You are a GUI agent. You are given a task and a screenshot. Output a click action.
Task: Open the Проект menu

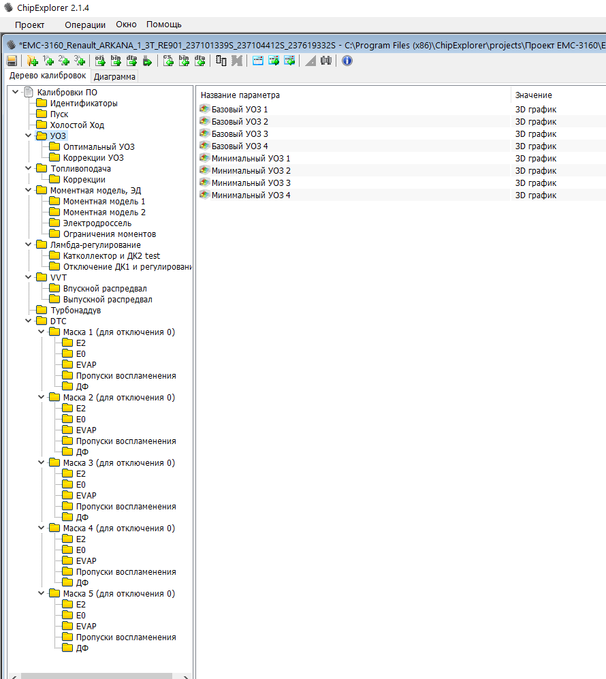click(x=29, y=25)
